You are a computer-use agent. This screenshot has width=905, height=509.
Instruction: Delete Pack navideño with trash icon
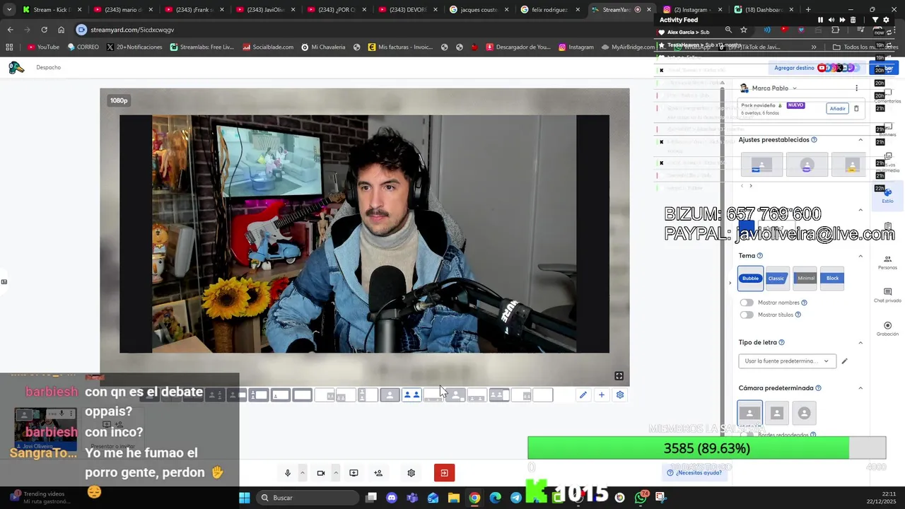click(x=856, y=108)
